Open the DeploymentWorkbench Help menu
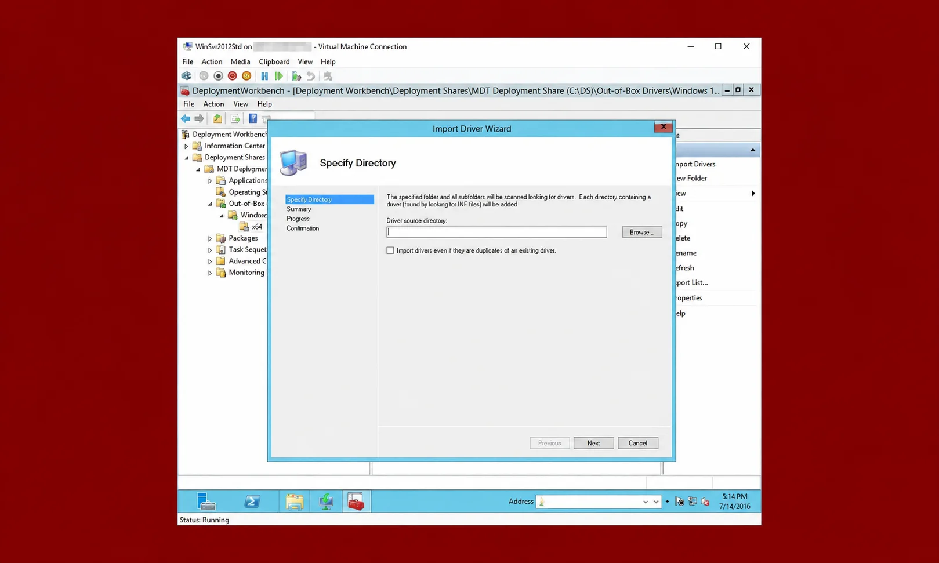 pyautogui.click(x=264, y=104)
